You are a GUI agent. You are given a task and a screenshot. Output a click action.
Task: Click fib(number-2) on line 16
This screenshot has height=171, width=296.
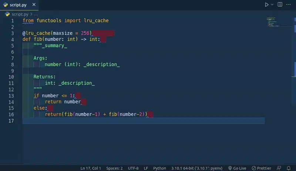pos(127,114)
